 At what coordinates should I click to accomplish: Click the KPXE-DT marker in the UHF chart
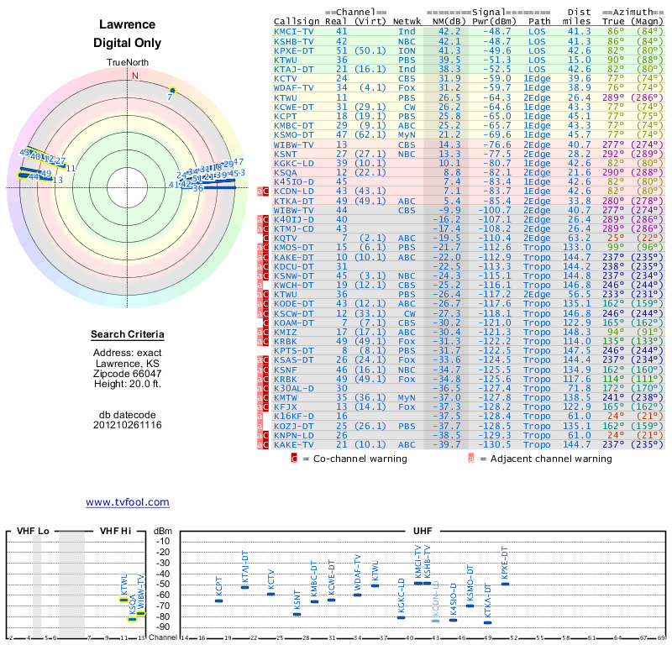(506, 584)
